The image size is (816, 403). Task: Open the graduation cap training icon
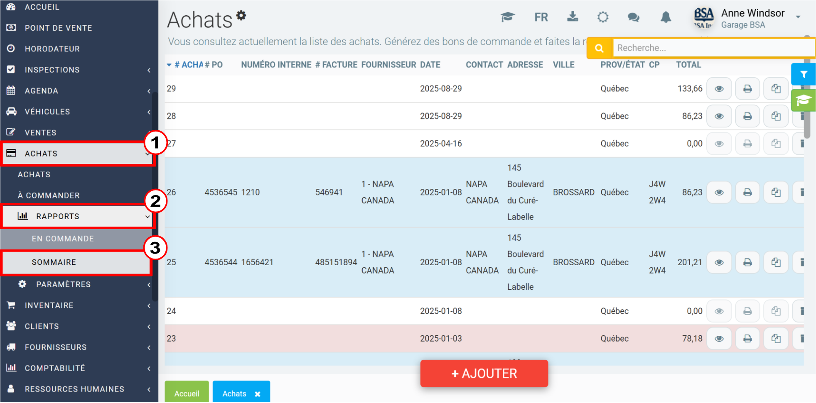tap(507, 17)
